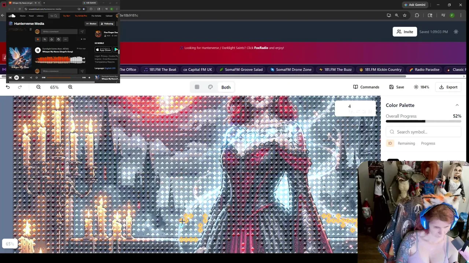The image size is (469, 263).
Task: Open the green F profile avatar
Action: [452, 15]
